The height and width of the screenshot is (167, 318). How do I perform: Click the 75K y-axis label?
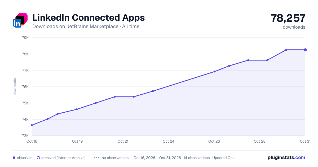(x=25, y=103)
